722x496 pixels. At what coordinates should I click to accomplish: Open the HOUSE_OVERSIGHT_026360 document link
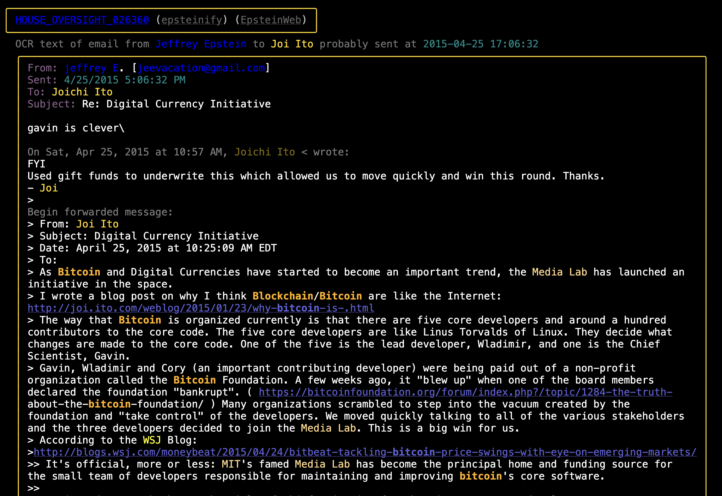pyautogui.click(x=82, y=20)
